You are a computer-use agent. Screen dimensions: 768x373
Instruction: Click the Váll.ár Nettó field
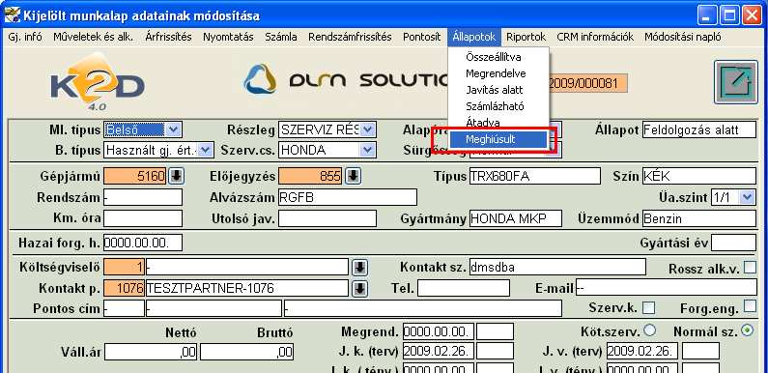tap(151, 352)
